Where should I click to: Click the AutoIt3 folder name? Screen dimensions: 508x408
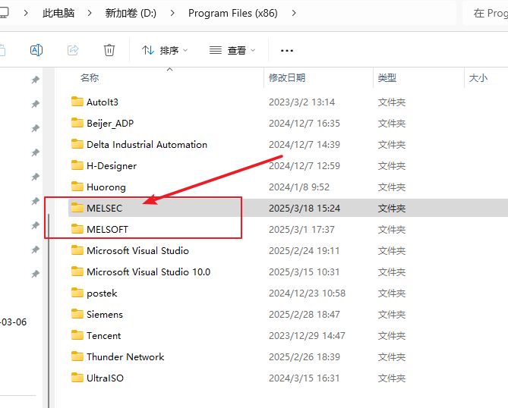tap(103, 102)
